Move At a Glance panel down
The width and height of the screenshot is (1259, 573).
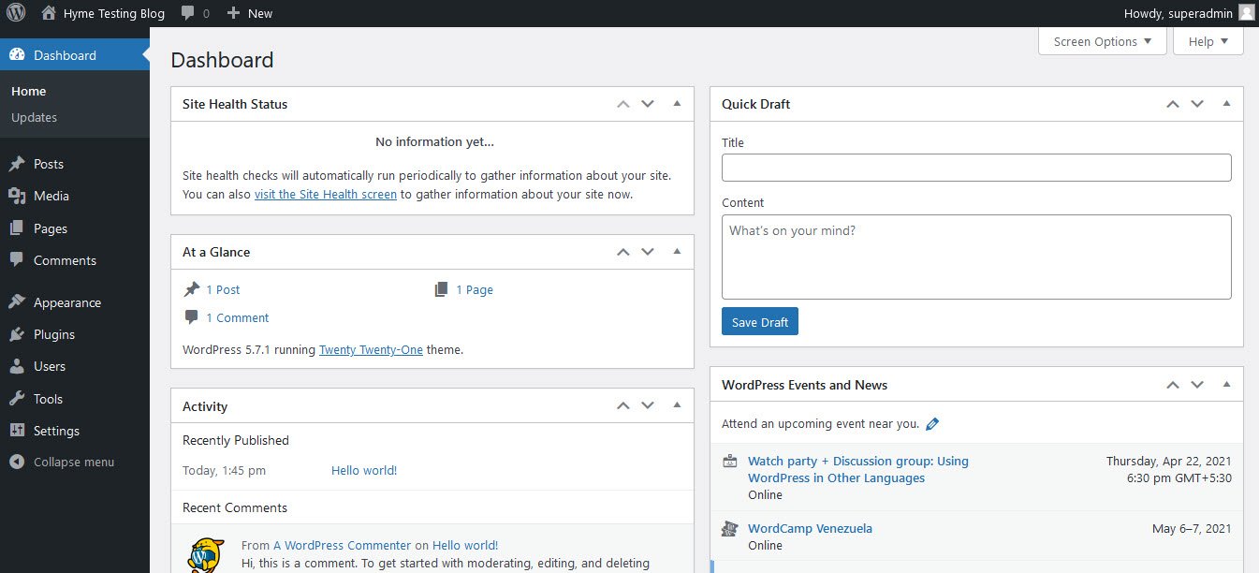click(648, 252)
